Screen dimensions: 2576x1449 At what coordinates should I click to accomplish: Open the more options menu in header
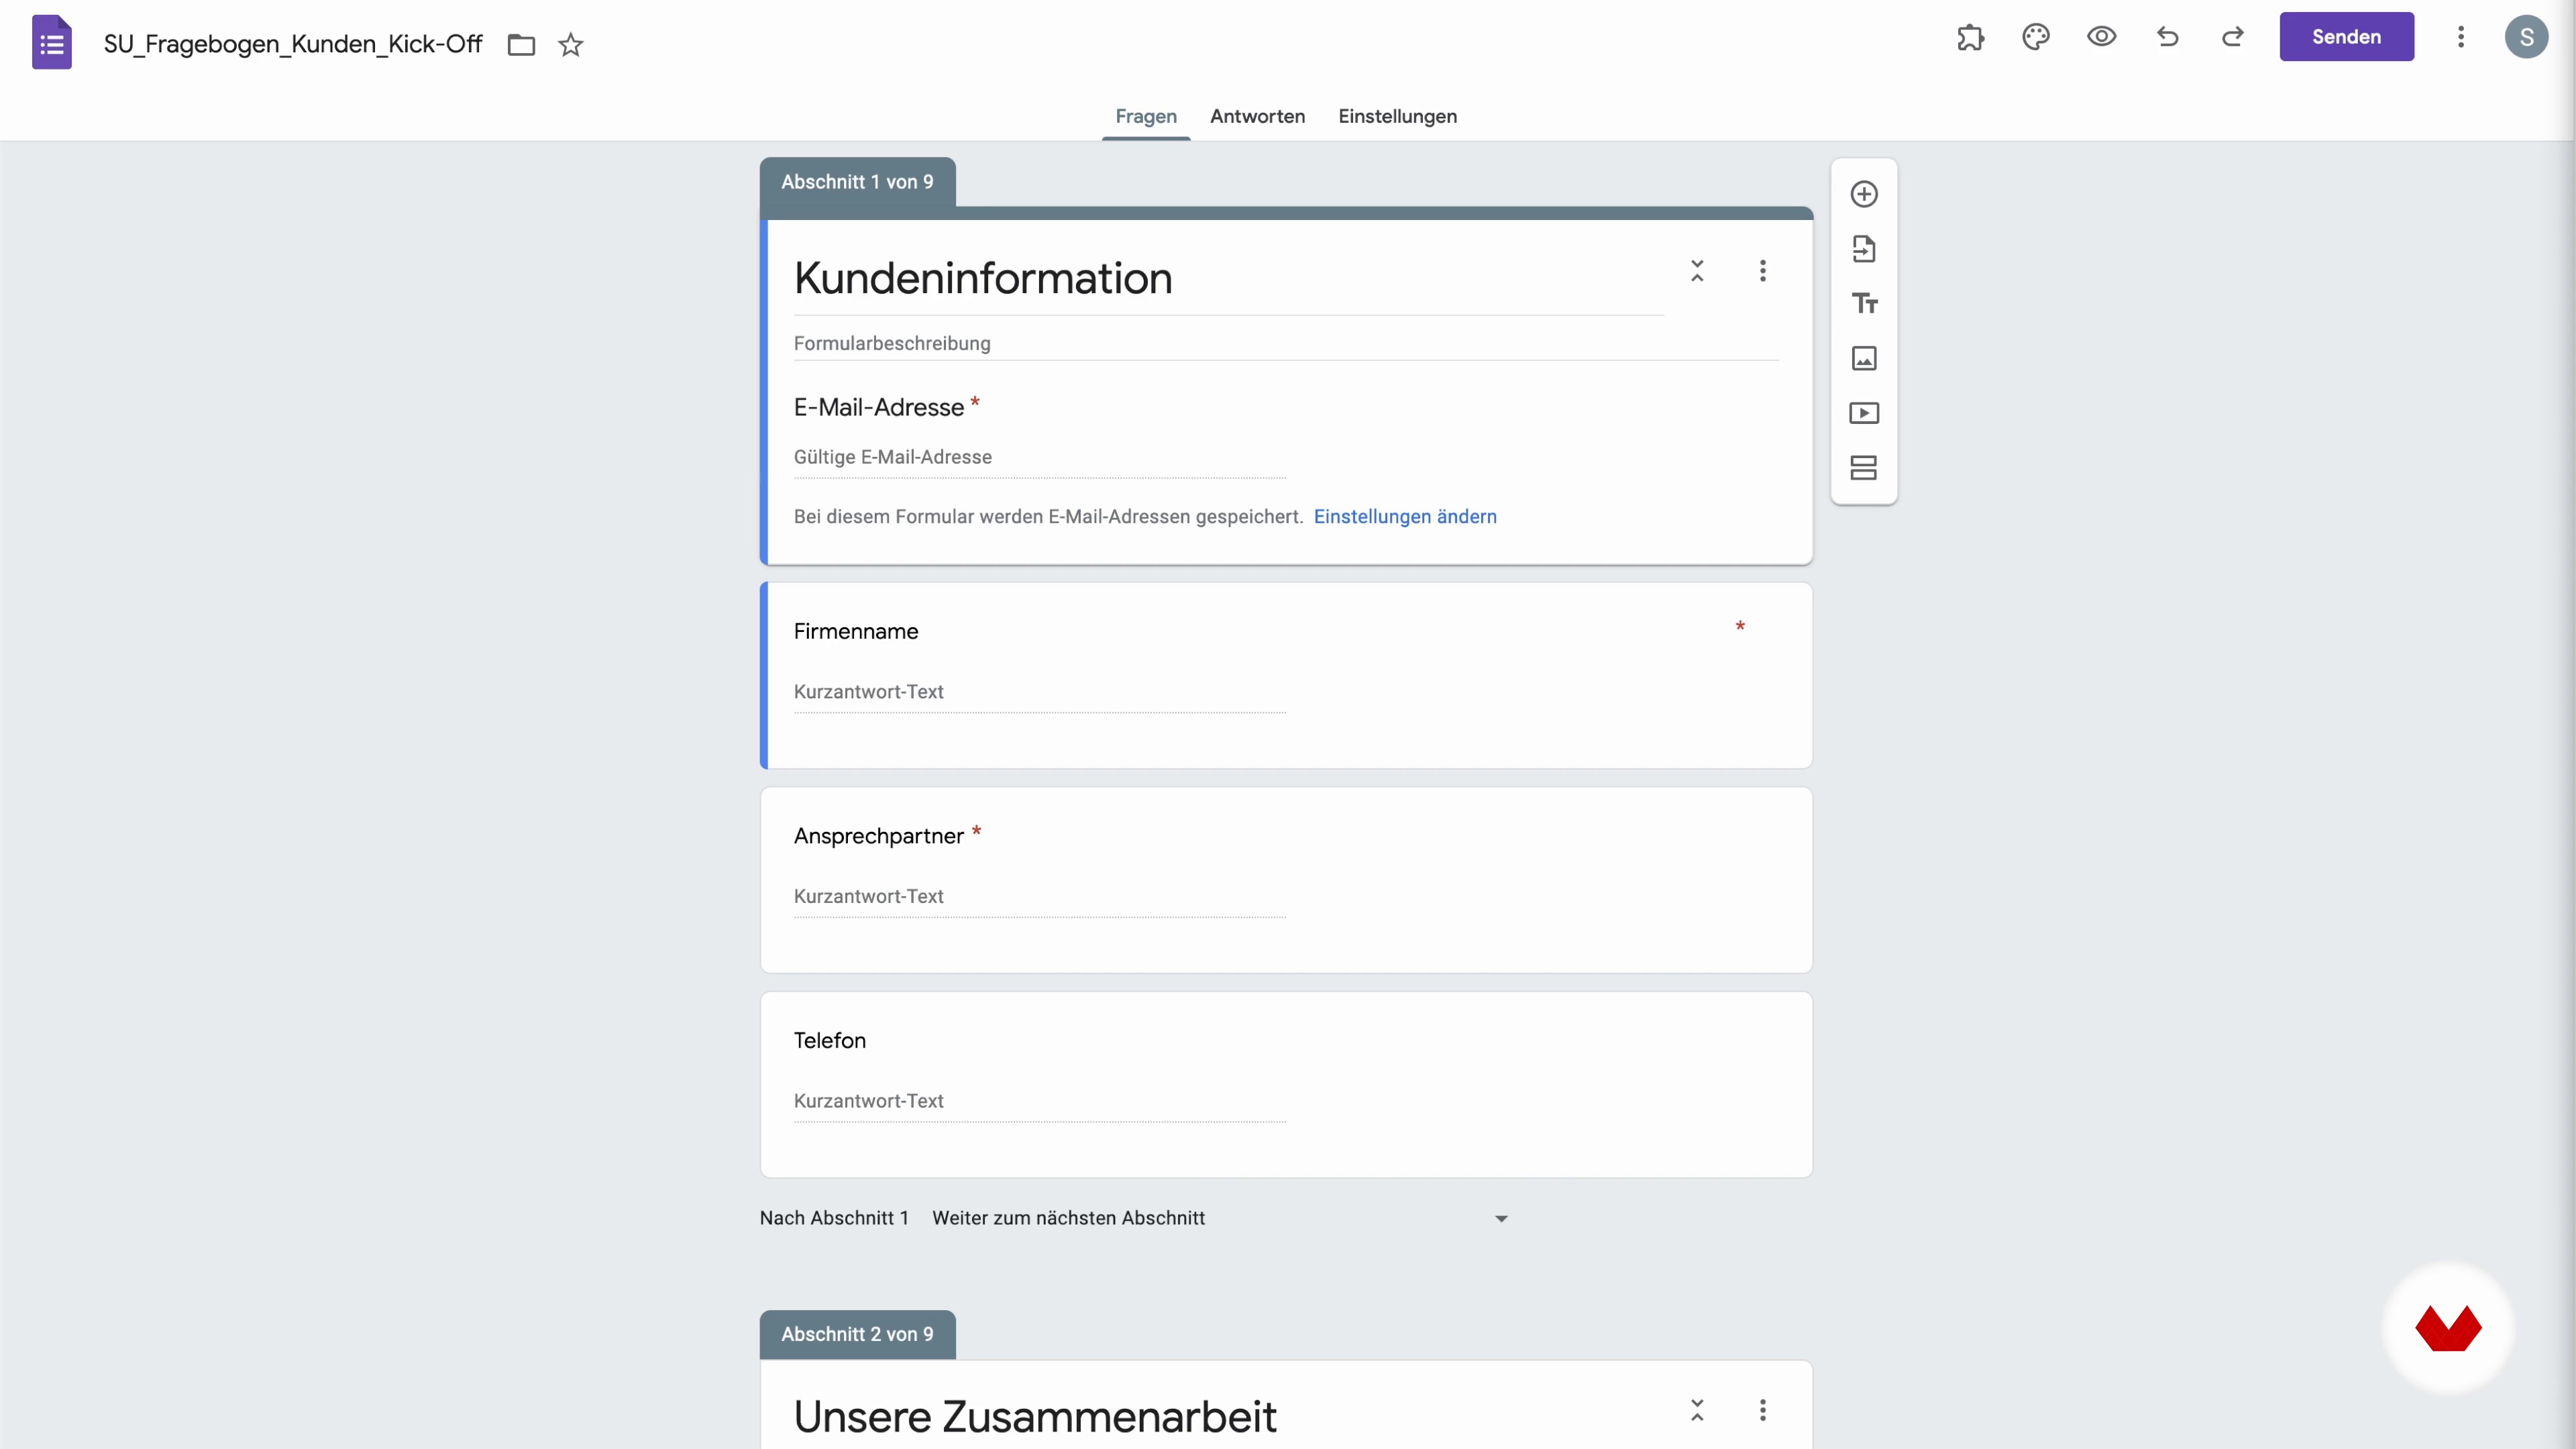[2461, 37]
